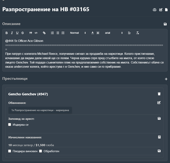Viewport: 170px width, 163px height.
Task: Click the report title Разпространение на НВ #03165
Action: (x=46, y=10)
